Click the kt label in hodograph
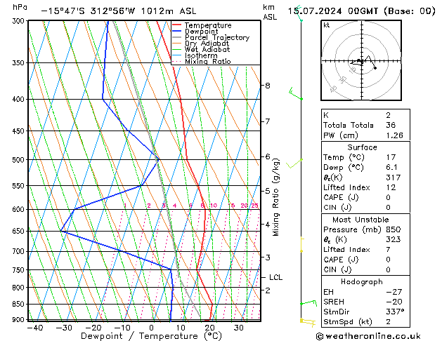This screenshot has height=341, width=442. [x=327, y=25]
